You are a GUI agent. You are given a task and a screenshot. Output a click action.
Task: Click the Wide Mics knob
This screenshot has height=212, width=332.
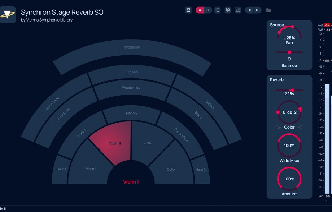(x=289, y=146)
